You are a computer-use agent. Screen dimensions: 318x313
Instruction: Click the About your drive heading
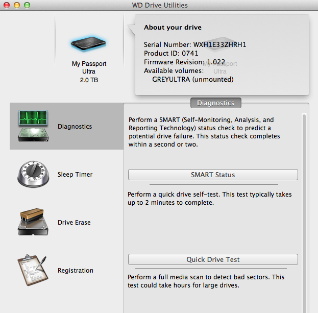tap(173, 27)
